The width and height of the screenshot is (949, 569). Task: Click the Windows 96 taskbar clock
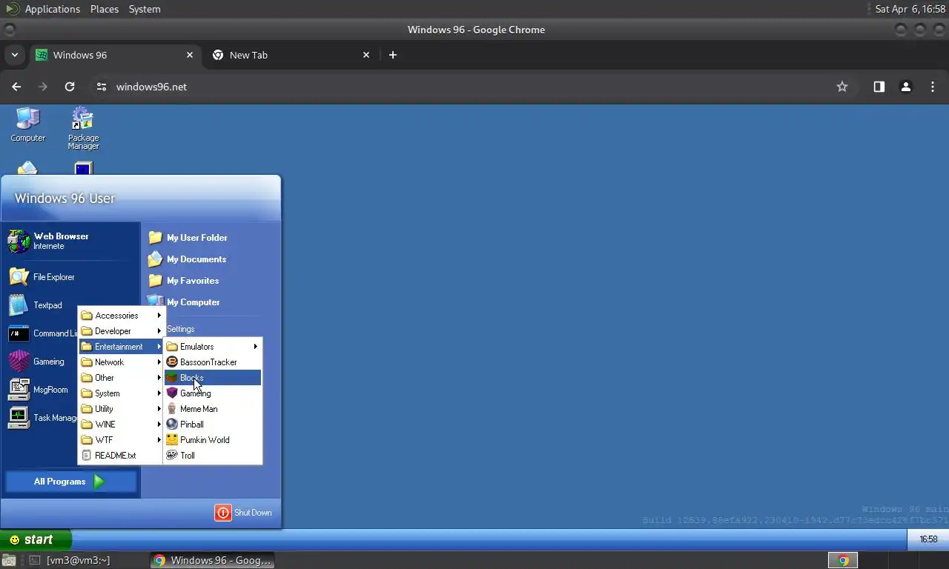coord(928,539)
